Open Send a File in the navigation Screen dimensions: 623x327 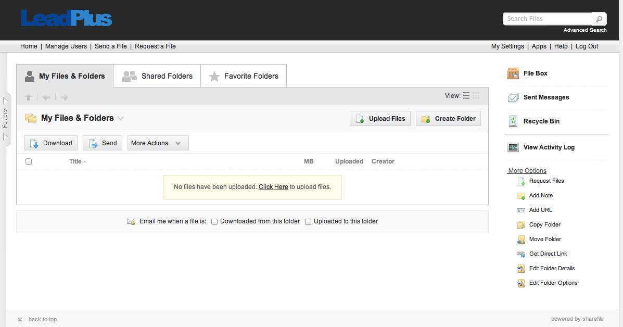point(111,46)
